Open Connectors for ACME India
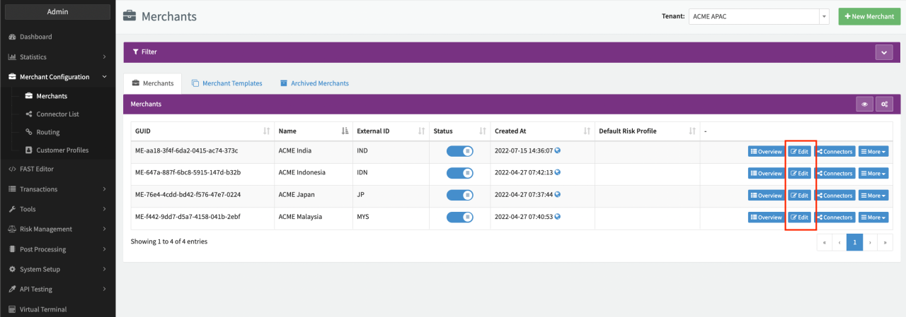906x317 pixels. (x=835, y=151)
